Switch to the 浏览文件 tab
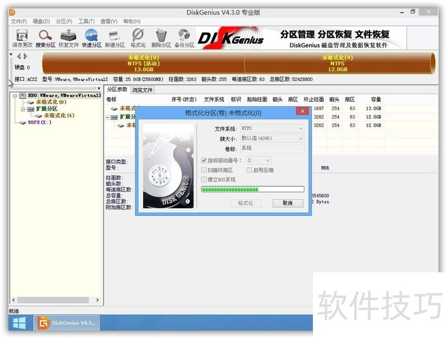This screenshot has height=339, width=447. [x=142, y=90]
